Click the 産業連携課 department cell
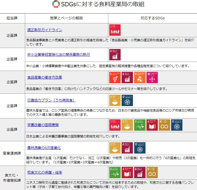 (12, 153)
